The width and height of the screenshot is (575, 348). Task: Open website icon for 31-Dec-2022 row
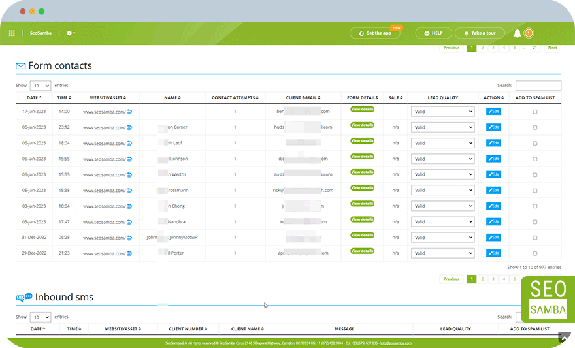tap(129, 238)
